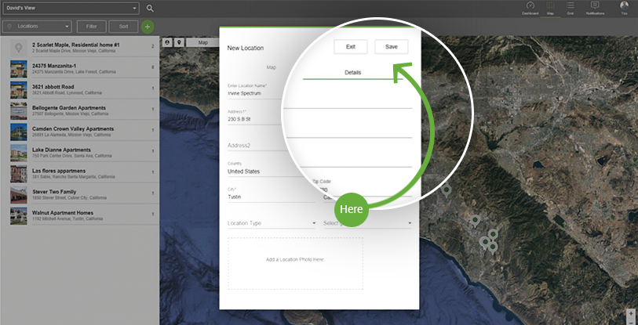This screenshot has height=325, width=638.
Task: Click the Lake Dianne Apartments thumbnail
Action: (x=18, y=153)
